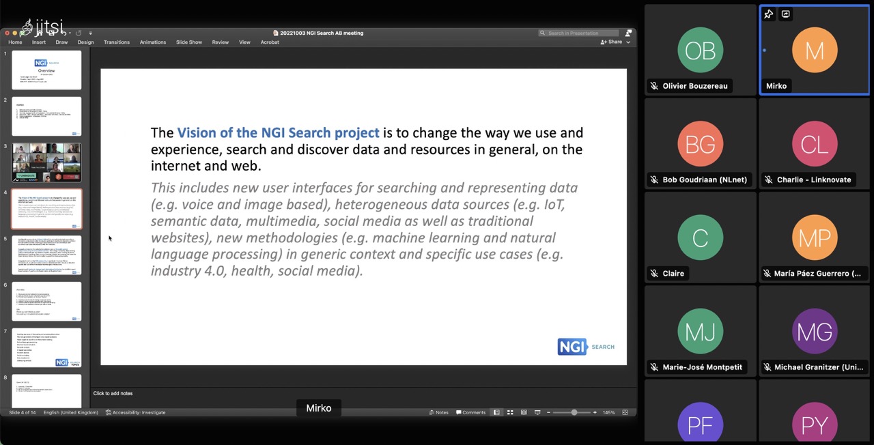Viewport: 874px width, 445px height.
Task: Click document title 20221003 NGI Search AB meeting
Action: (x=318, y=33)
